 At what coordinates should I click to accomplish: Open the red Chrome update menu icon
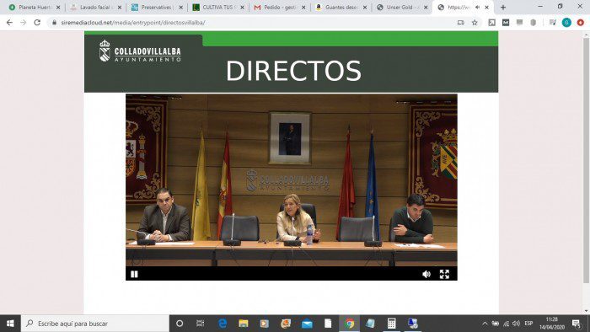pos(581,23)
